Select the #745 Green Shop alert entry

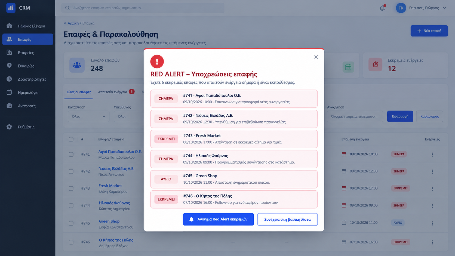(234, 179)
